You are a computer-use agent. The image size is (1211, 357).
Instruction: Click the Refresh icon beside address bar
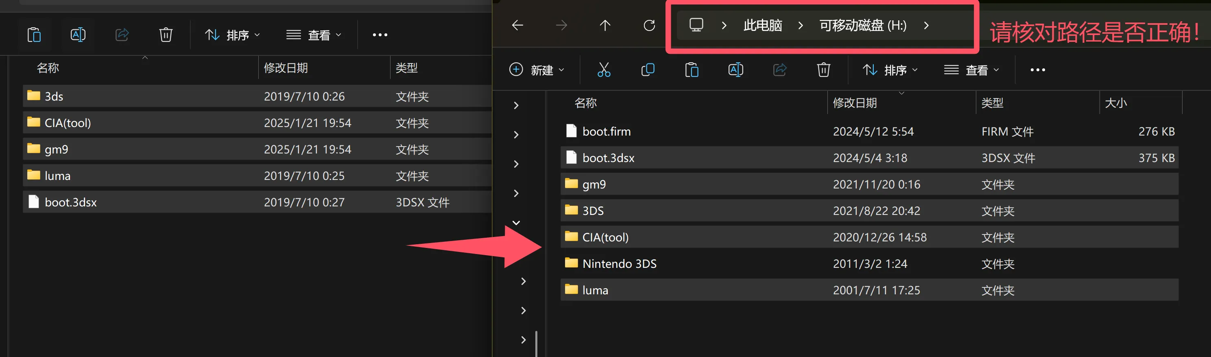[x=649, y=25]
